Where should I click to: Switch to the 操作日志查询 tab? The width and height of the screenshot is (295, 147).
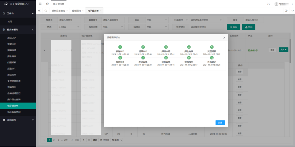[58, 11]
